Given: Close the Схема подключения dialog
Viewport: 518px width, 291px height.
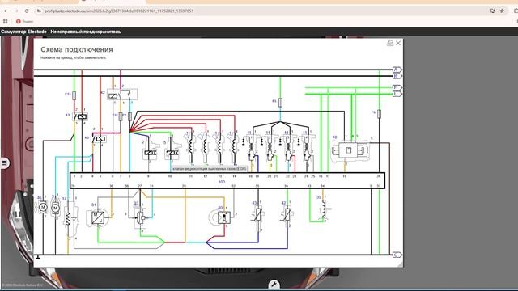Looking at the screenshot, I should pos(398,43).
